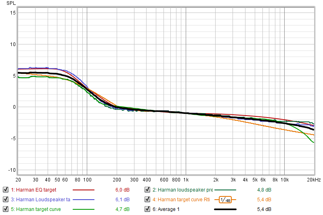The height and width of the screenshot is (215, 323).
Task: Click the green Harman target curve line sample
Action: pos(83,209)
